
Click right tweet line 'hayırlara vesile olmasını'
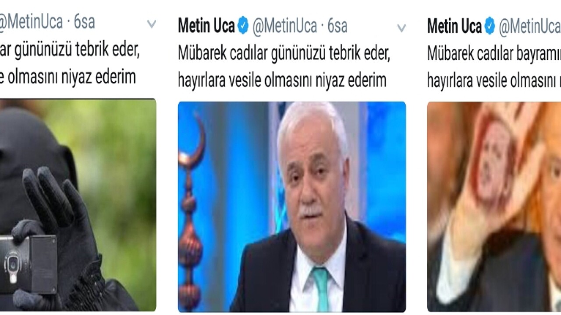494,80
